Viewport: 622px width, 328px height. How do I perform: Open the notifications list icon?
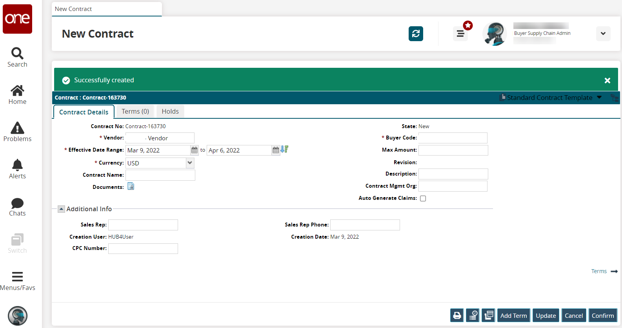pyautogui.click(x=460, y=34)
